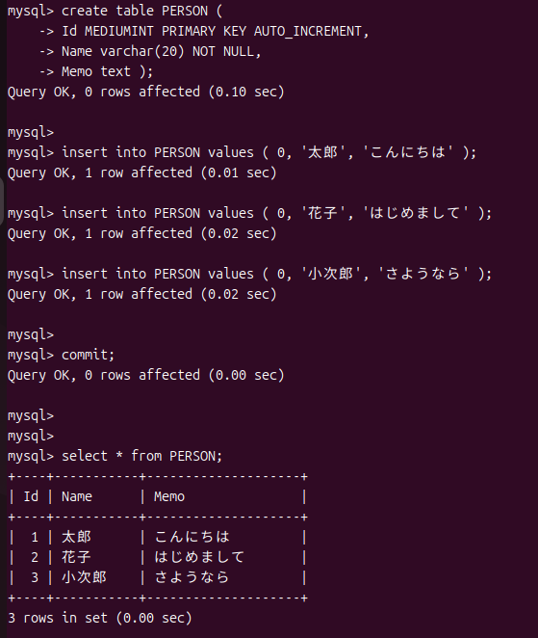Click the 'Name' column header in result table
Screen dimensions: 538x638
[x=77, y=496]
